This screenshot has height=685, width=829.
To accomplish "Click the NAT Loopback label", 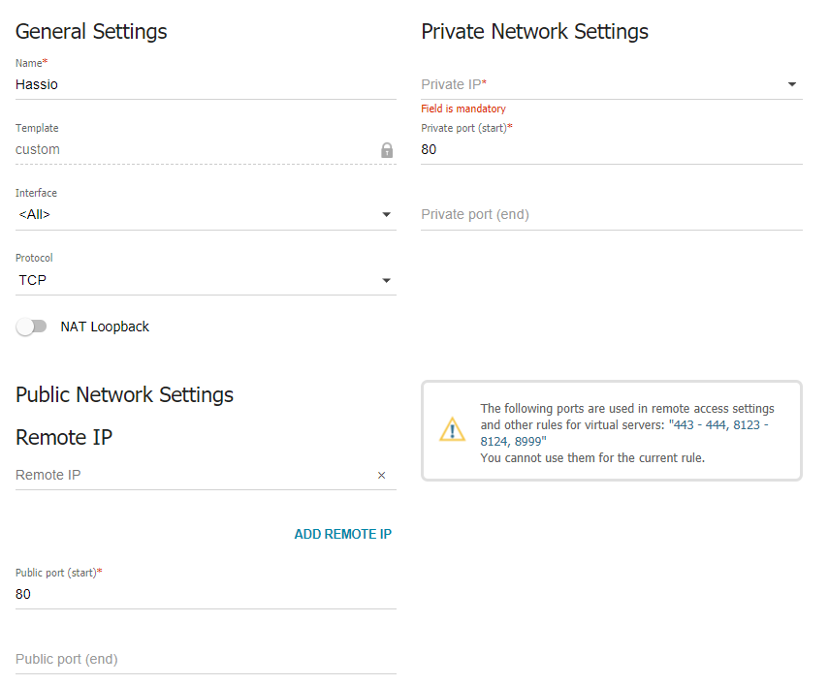I will (x=105, y=327).
